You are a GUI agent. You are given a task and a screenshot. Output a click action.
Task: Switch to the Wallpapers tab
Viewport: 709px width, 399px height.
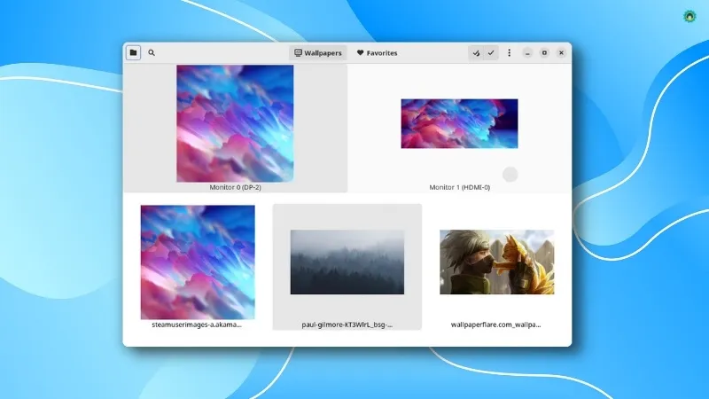(x=318, y=53)
